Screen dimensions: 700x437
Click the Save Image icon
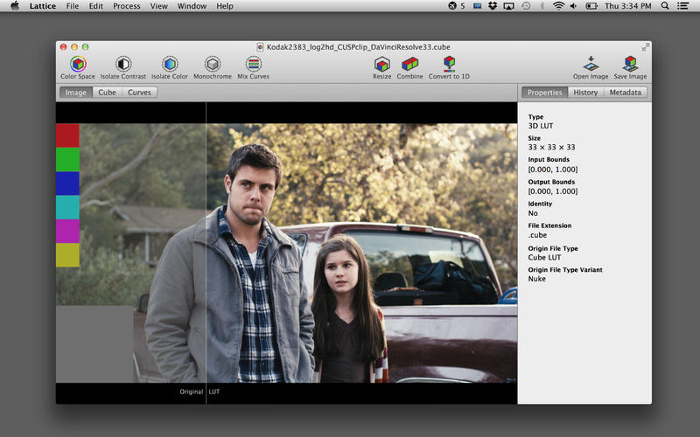pos(630,64)
